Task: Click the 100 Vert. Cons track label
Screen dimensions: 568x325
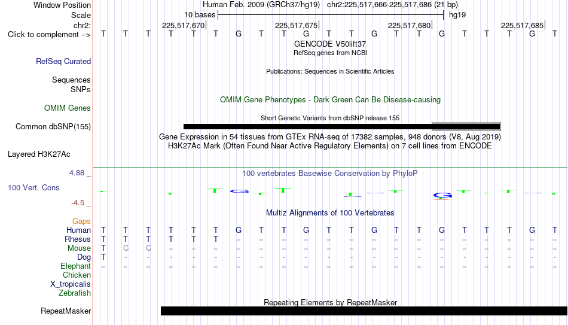Action: [33, 187]
